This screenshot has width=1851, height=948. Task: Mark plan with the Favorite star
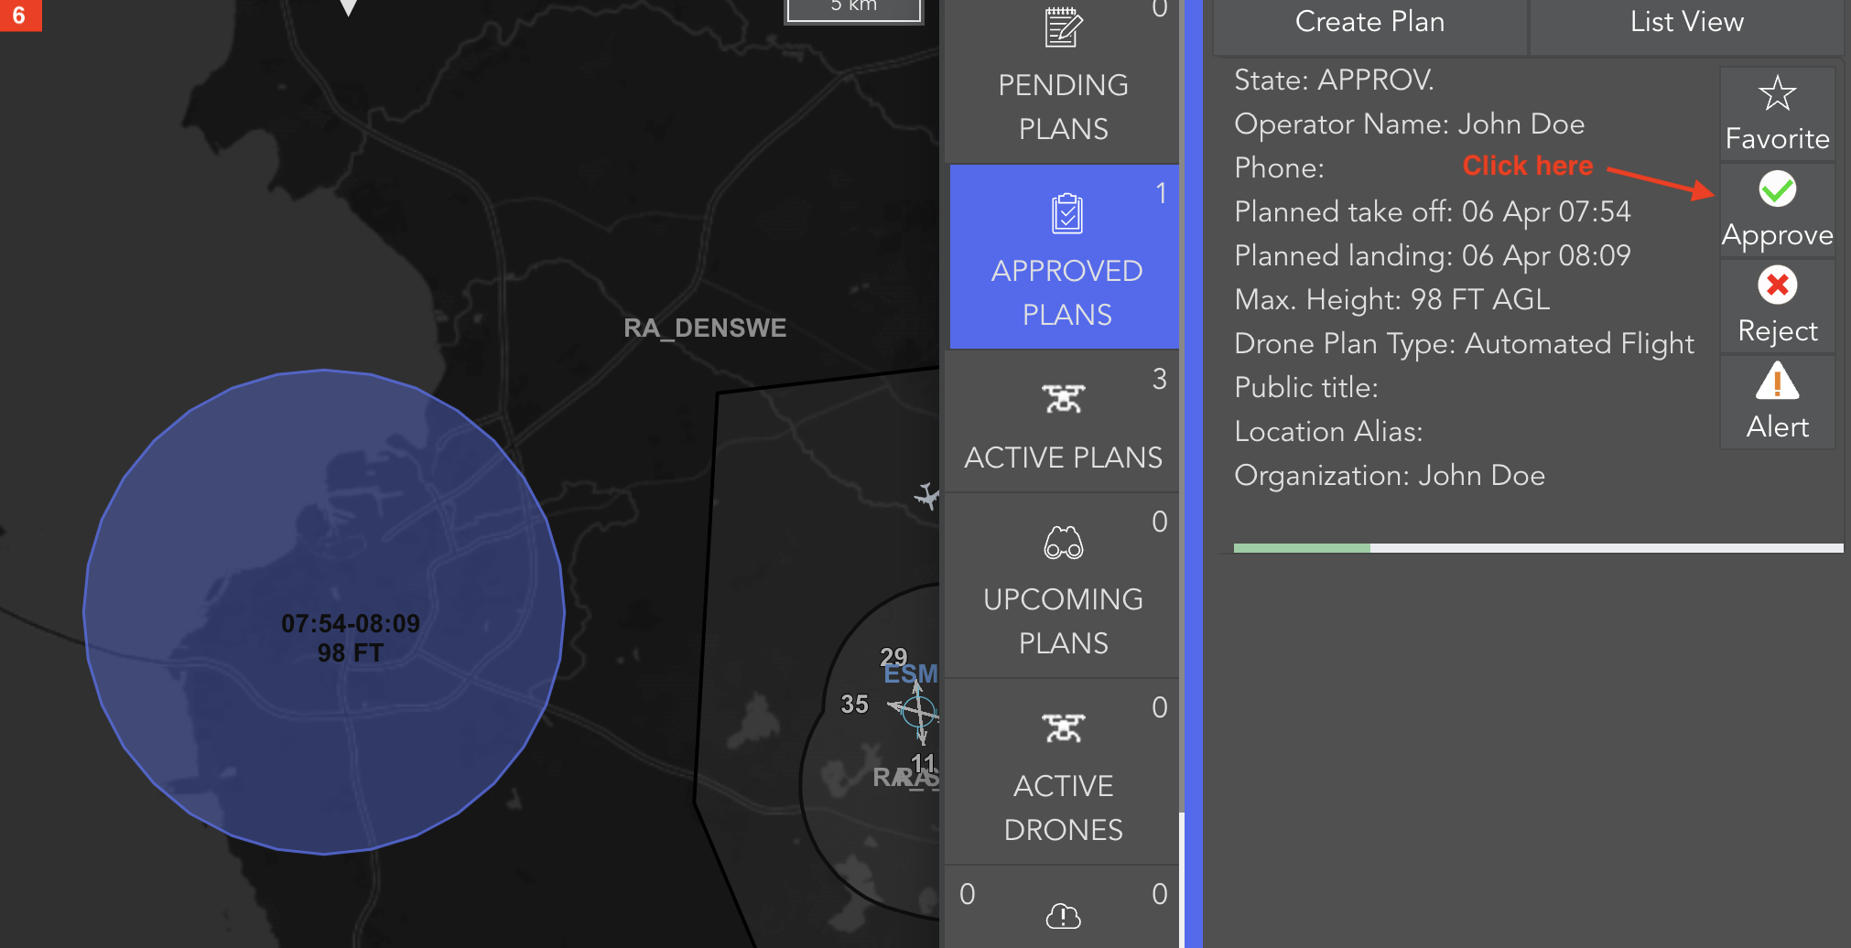point(1777,93)
